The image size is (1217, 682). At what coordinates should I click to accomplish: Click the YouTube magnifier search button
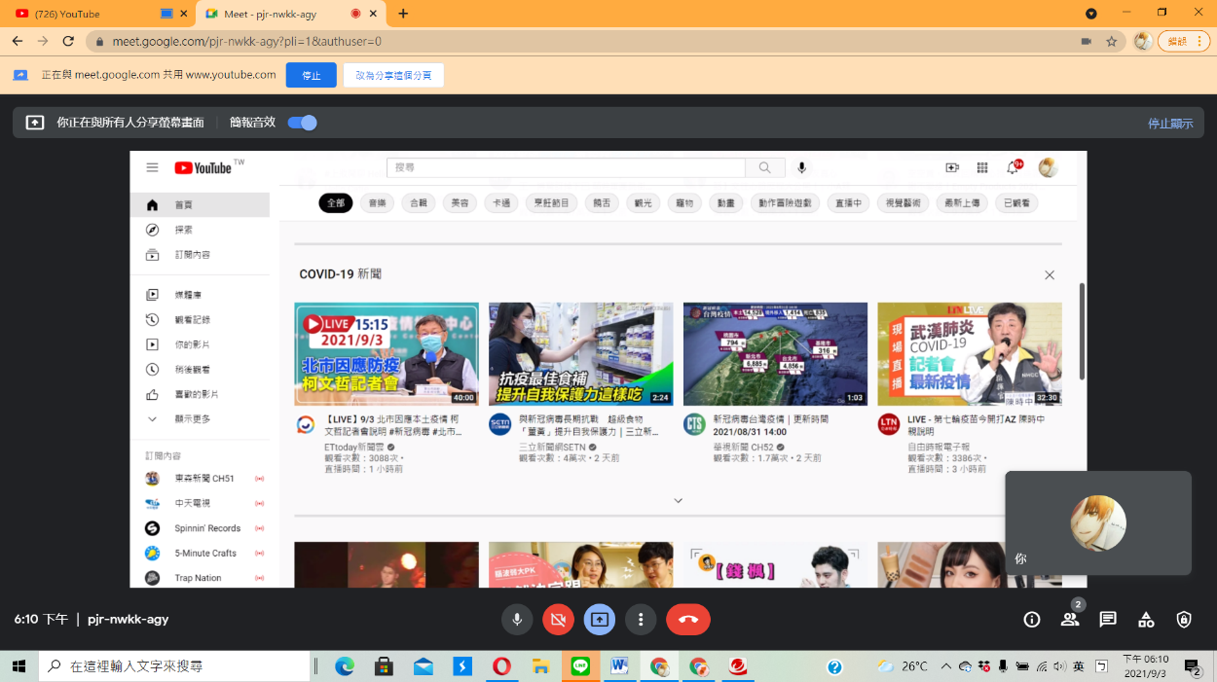(x=765, y=167)
